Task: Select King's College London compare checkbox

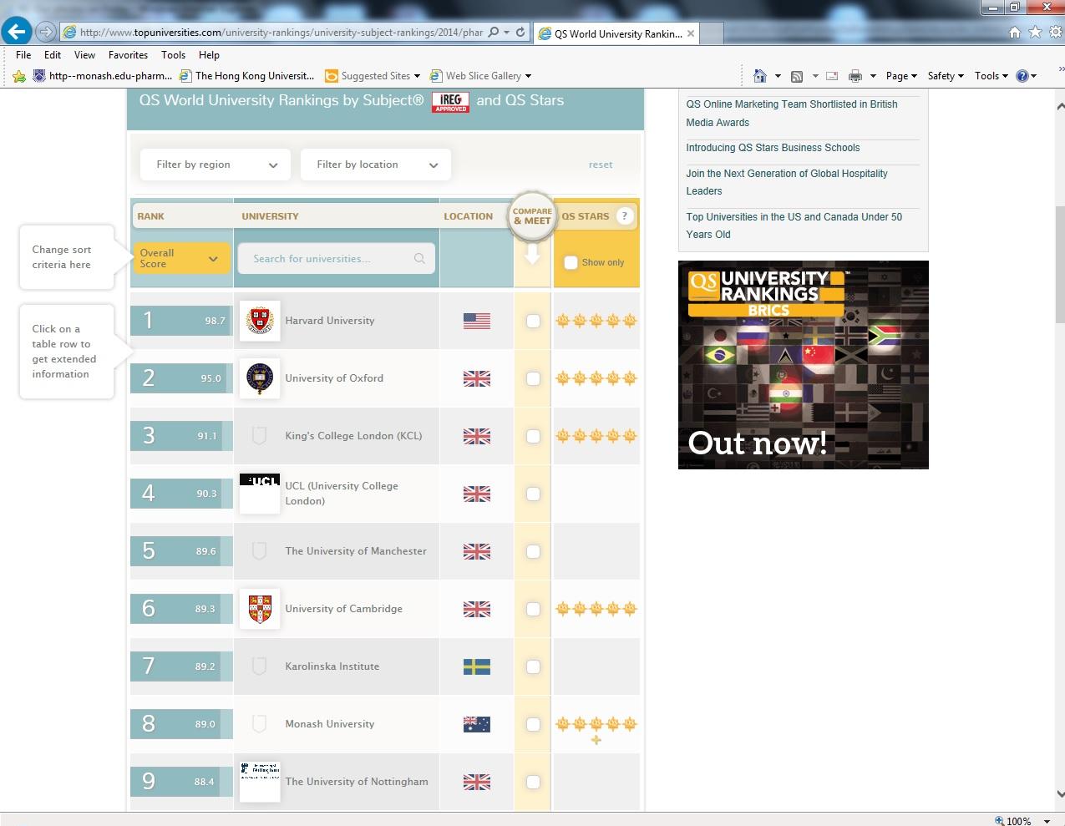Action: [533, 436]
